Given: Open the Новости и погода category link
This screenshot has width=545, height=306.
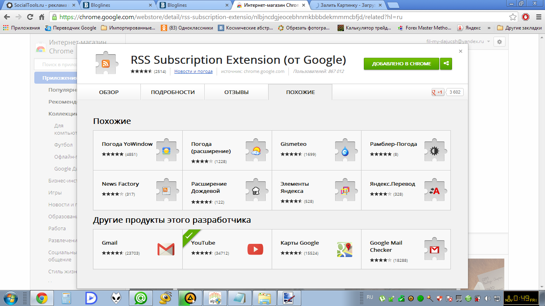Looking at the screenshot, I should tap(194, 71).
